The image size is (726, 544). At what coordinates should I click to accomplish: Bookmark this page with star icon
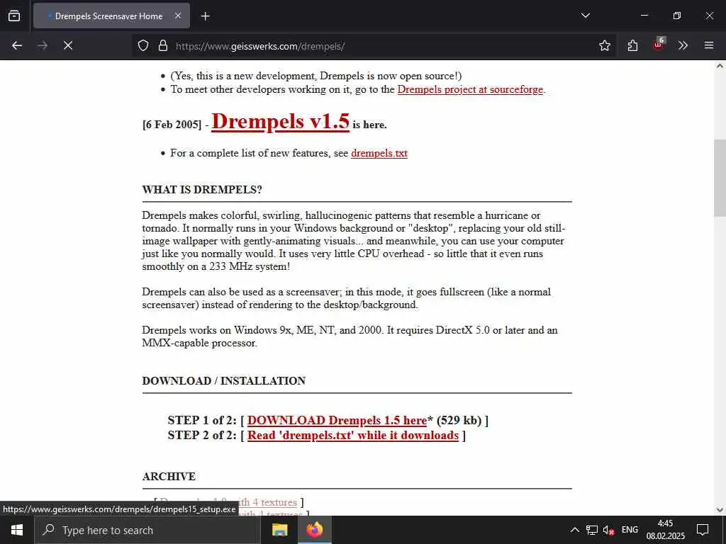[x=604, y=45]
